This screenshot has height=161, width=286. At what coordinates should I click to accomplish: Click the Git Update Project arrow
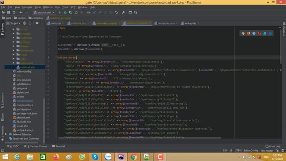[94, 13]
